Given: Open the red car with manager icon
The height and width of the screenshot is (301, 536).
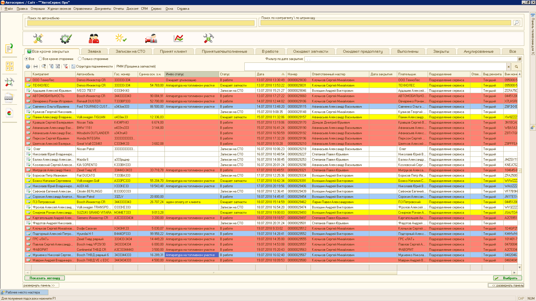Looking at the screenshot, I should pyautogui.click(x=151, y=38).
